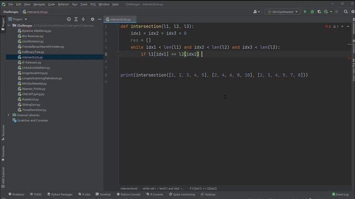This screenshot has width=355, height=199.
Task: Place cursor on the print(intersection(...)) line
Action: pos(214,75)
